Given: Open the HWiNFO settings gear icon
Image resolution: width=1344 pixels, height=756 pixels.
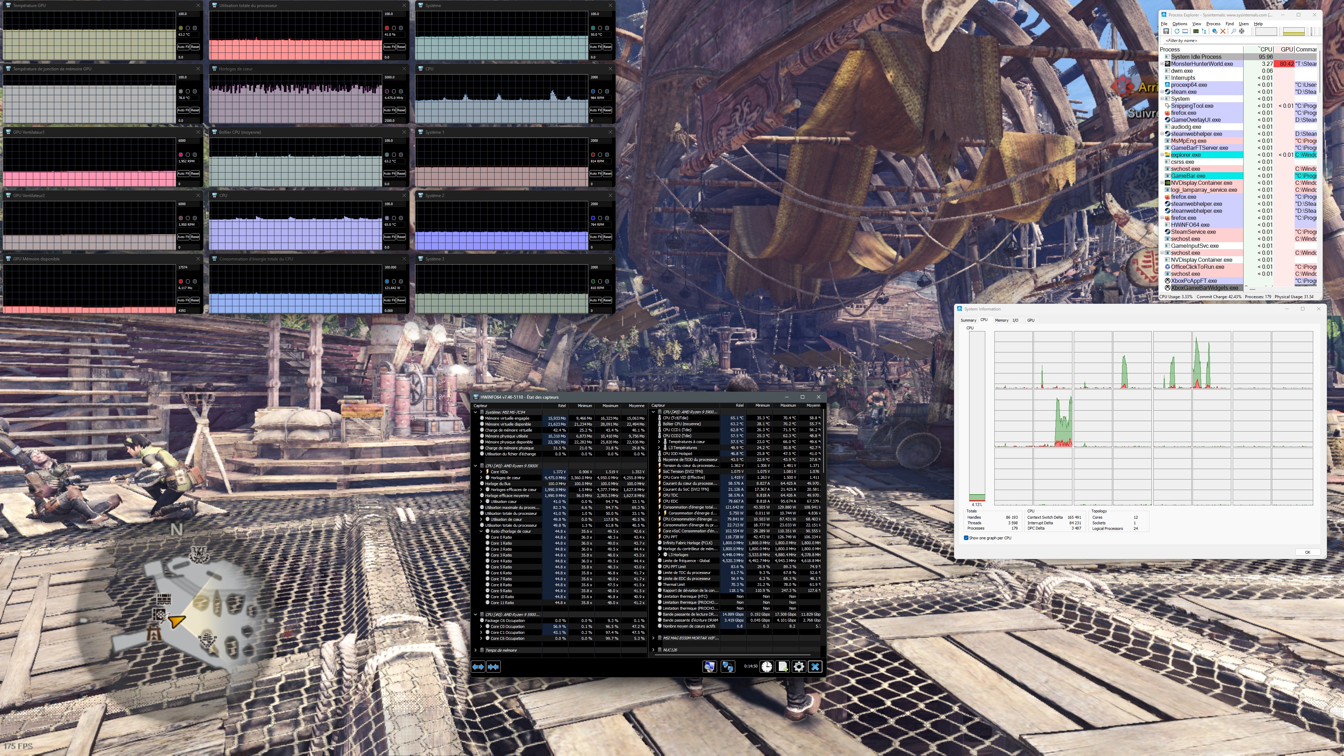Looking at the screenshot, I should (x=799, y=667).
